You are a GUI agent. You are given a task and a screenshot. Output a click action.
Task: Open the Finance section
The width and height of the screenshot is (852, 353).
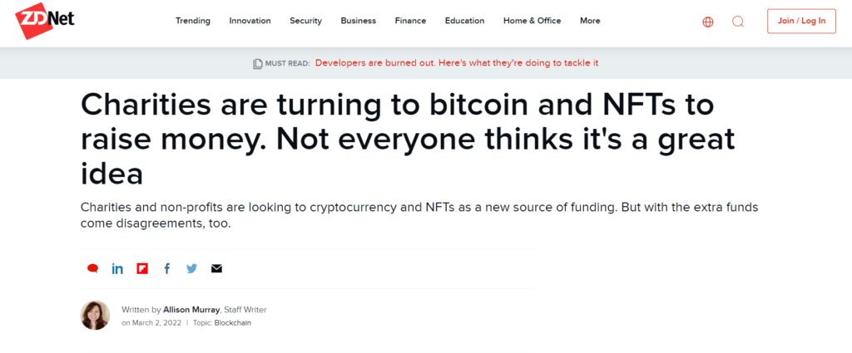410,21
